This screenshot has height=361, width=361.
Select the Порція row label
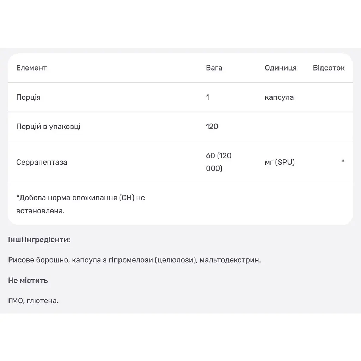28,97
